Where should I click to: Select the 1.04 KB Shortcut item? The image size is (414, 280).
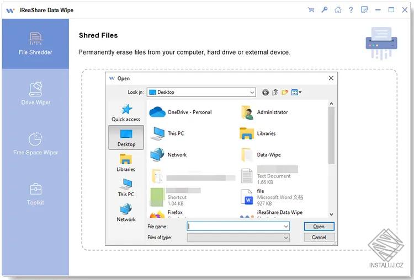[x=176, y=197]
